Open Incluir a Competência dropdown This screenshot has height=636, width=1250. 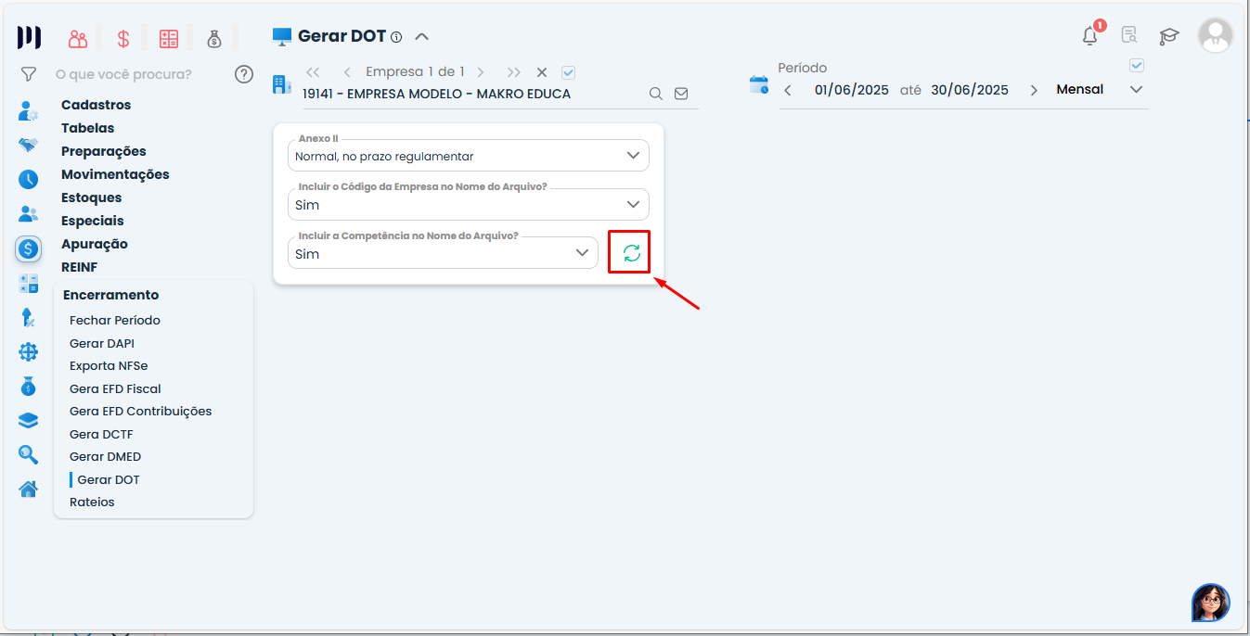[443, 253]
